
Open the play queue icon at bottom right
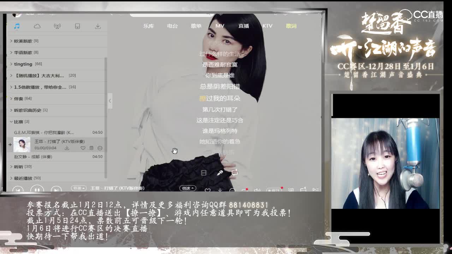315,190
